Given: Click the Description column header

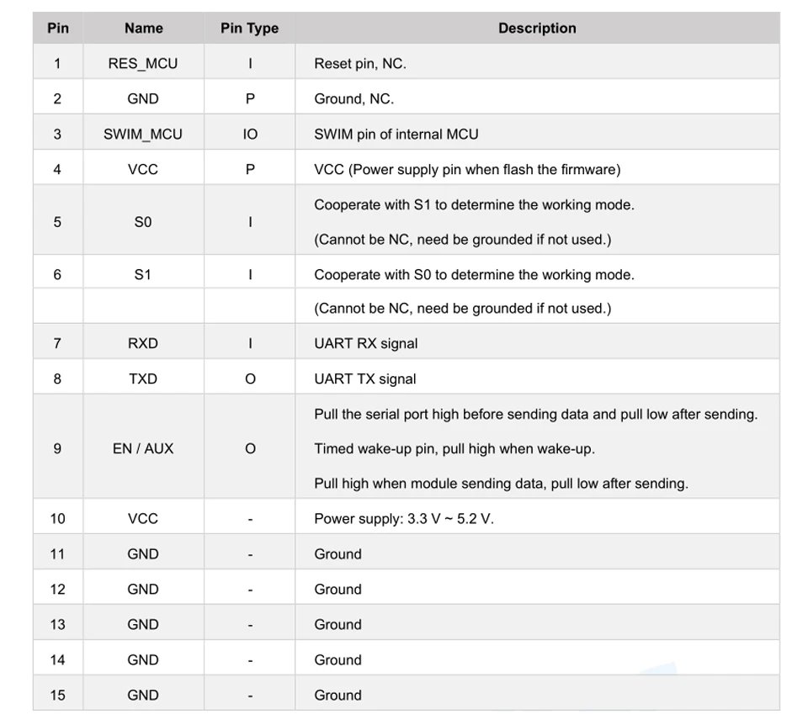Looking at the screenshot, I should (x=537, y=28).
